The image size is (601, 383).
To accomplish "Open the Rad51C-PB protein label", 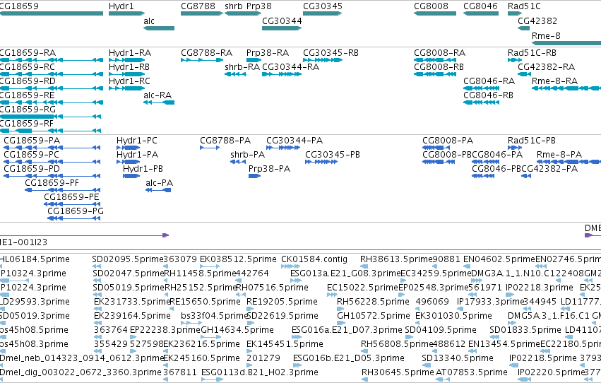I will pyautogui.click(x=532, y=141).
